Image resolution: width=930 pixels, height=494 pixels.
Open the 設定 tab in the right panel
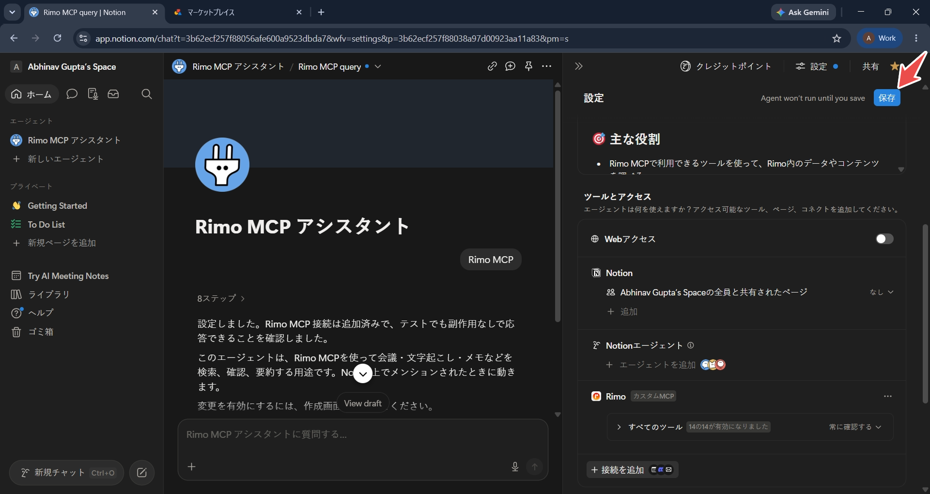816,66
